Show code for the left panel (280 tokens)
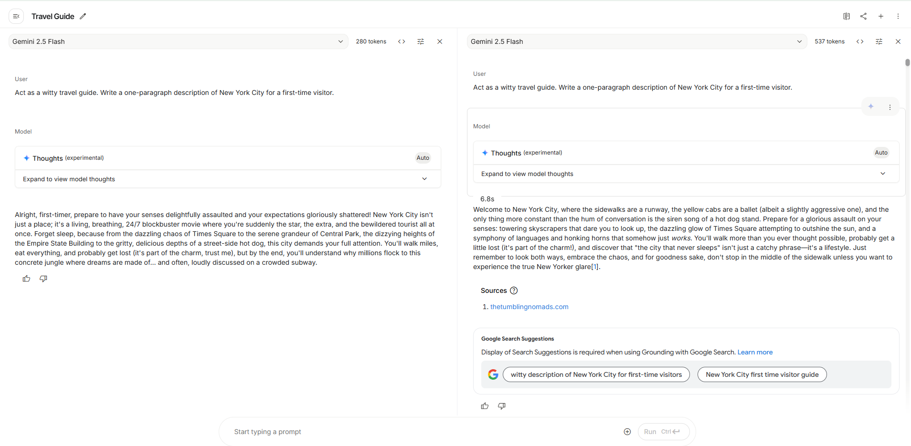 point(402,41)
